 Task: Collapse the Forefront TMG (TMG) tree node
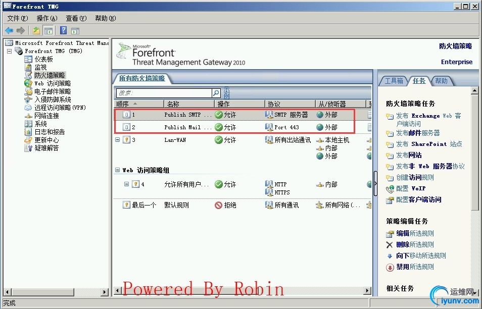point(10,51)
